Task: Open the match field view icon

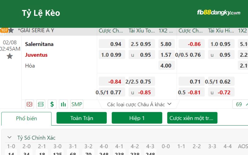Action: [x=29, y=104]
